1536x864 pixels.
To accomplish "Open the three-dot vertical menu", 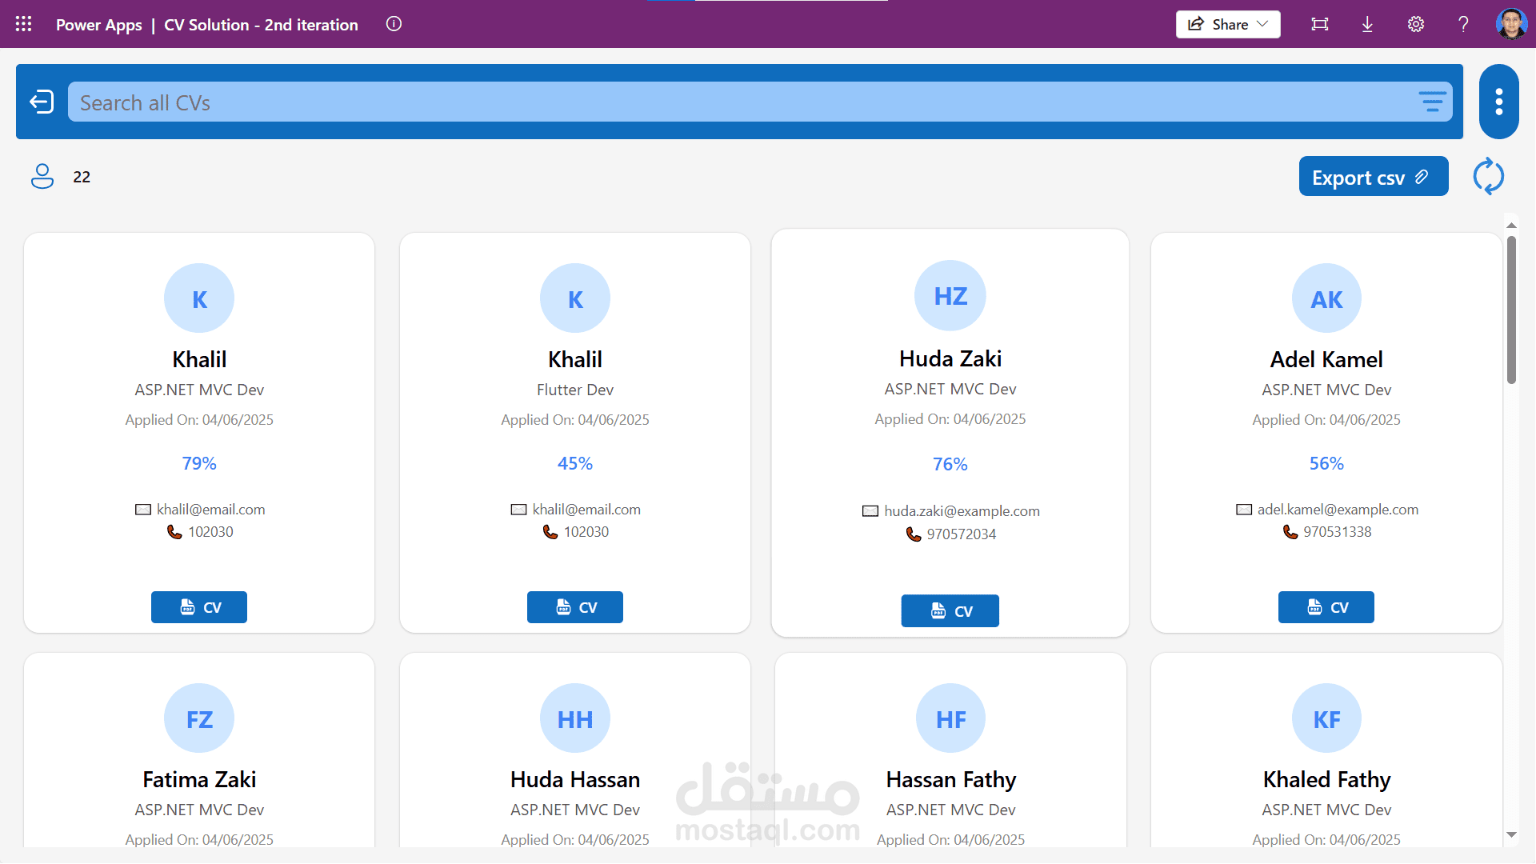I will pyautogui.click(x=1498, y=102).
